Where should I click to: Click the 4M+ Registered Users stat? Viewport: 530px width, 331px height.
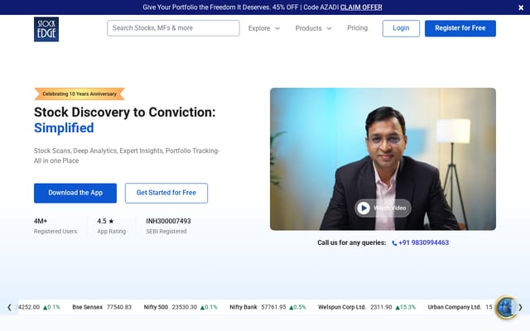[x=55, y=226]
